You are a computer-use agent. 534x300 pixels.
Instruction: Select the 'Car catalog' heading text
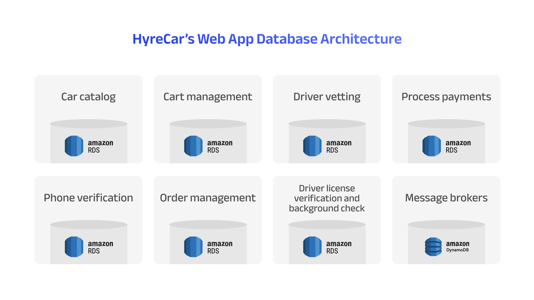(x=88, y=97)
